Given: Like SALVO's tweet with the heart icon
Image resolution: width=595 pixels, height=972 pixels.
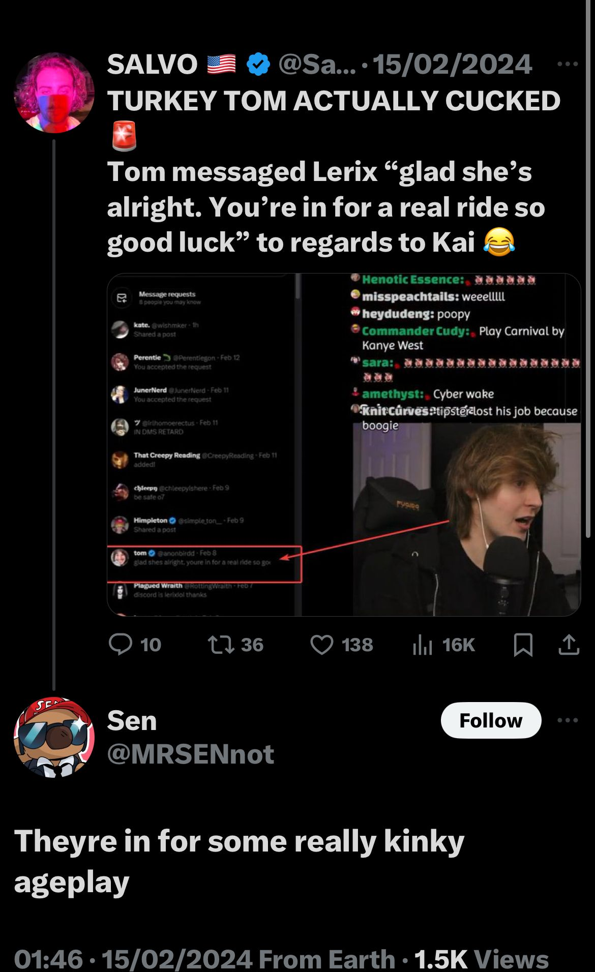Looking at the screenshot, I should click(x=322, y=644).
